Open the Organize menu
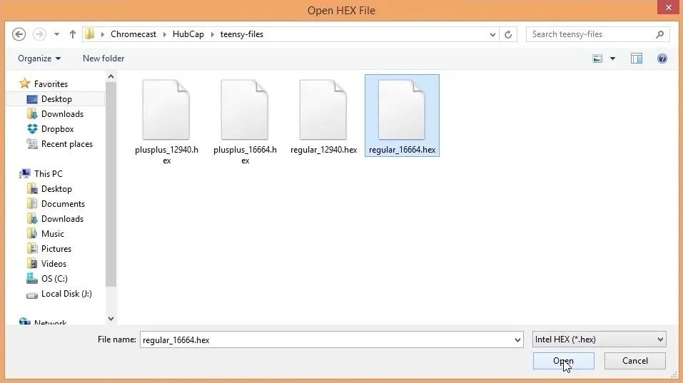683x383 pixels. coord(39,58)
